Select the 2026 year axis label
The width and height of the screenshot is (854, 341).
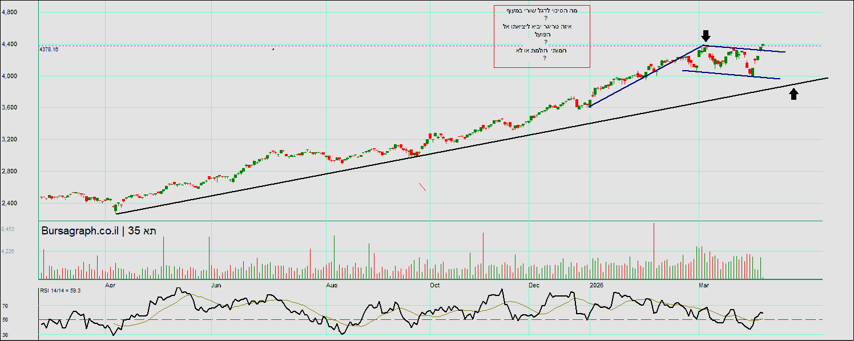click(597, 284)
